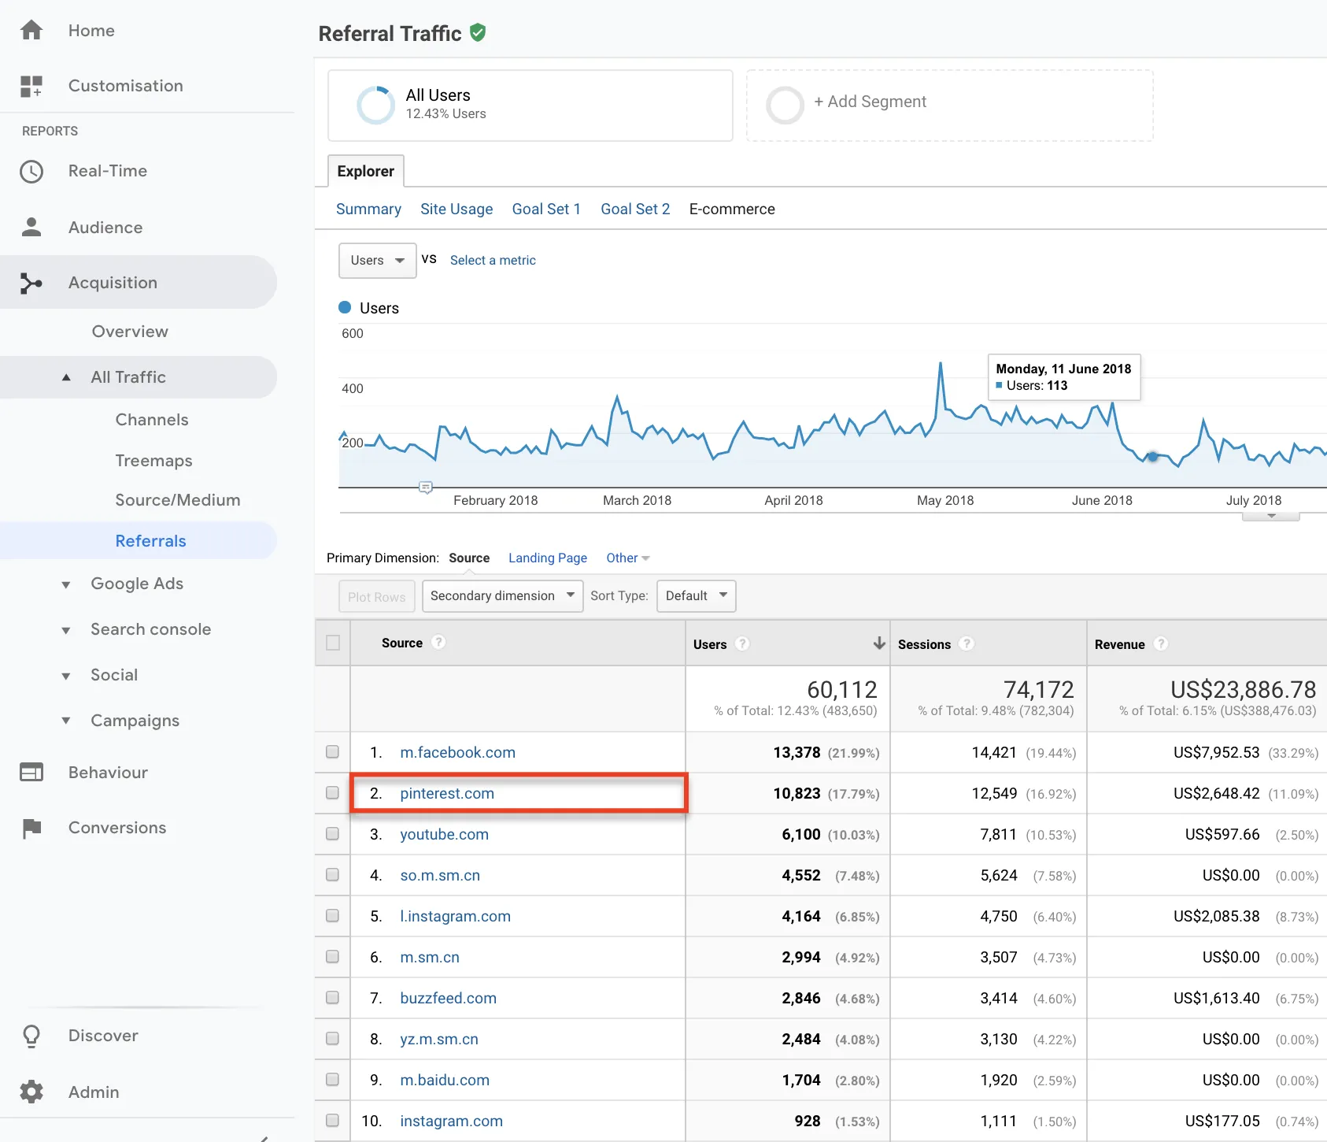The image size is (1327, 1142).
Task: Tick the checkbox for instagram.com row 10
Action: tap(332, 1120)
